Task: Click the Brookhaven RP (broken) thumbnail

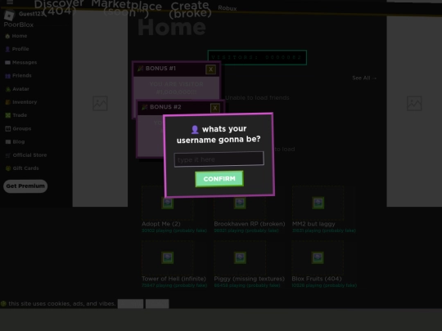Action: tap(240, 203)
